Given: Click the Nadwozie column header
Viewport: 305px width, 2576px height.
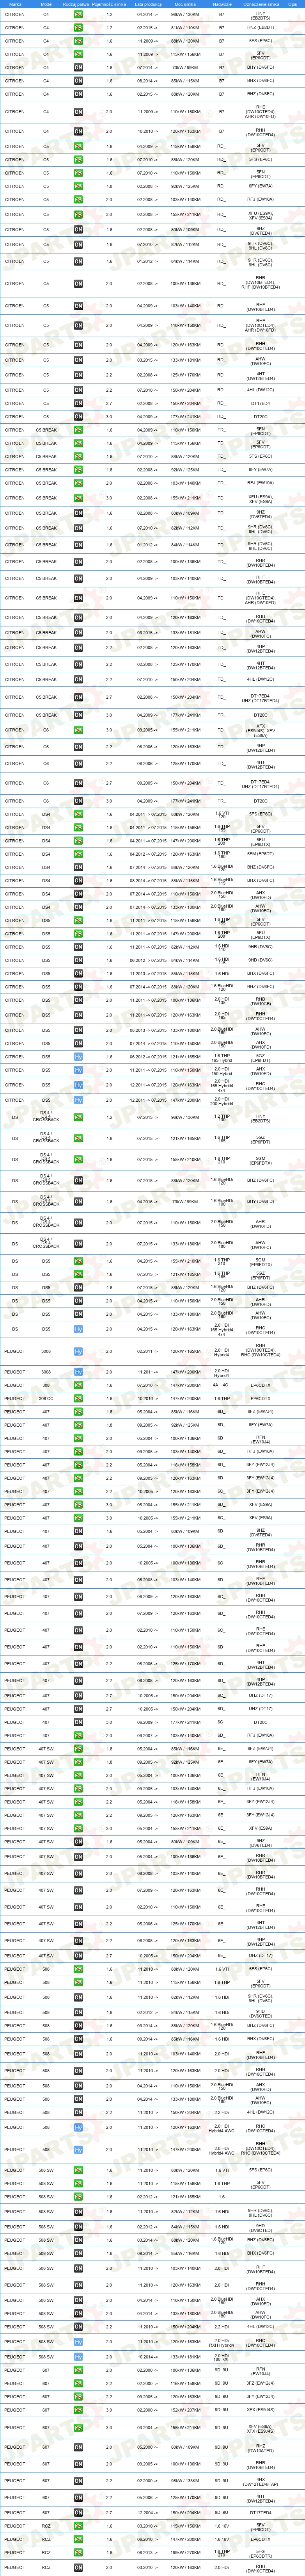Looking at the screenshot, I should pyautogui.click(x=222, y=4).
